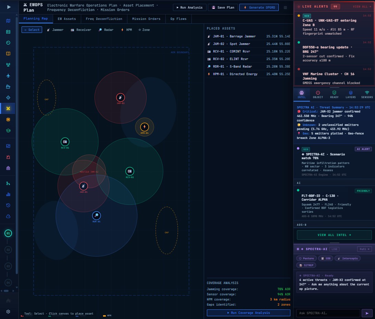Open the purple camera icon in sidebar

pyautogui.click(x=8, y=168)
